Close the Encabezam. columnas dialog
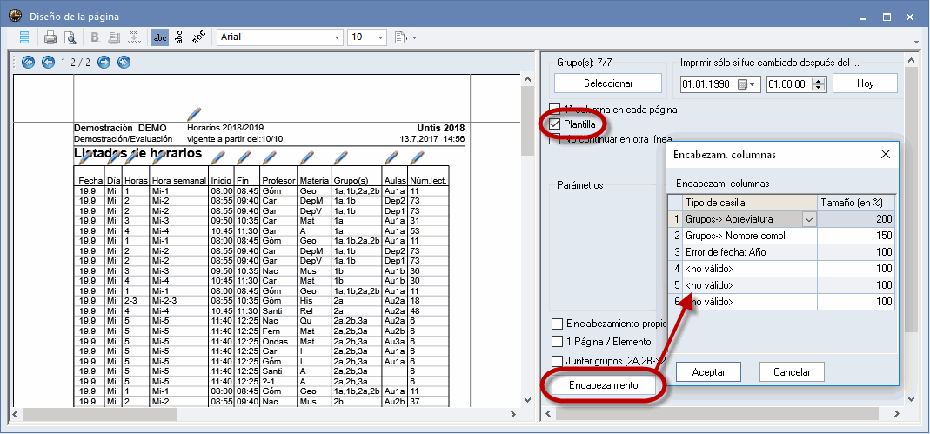This screenshot has height=434, width=930. tap(886, 154)
